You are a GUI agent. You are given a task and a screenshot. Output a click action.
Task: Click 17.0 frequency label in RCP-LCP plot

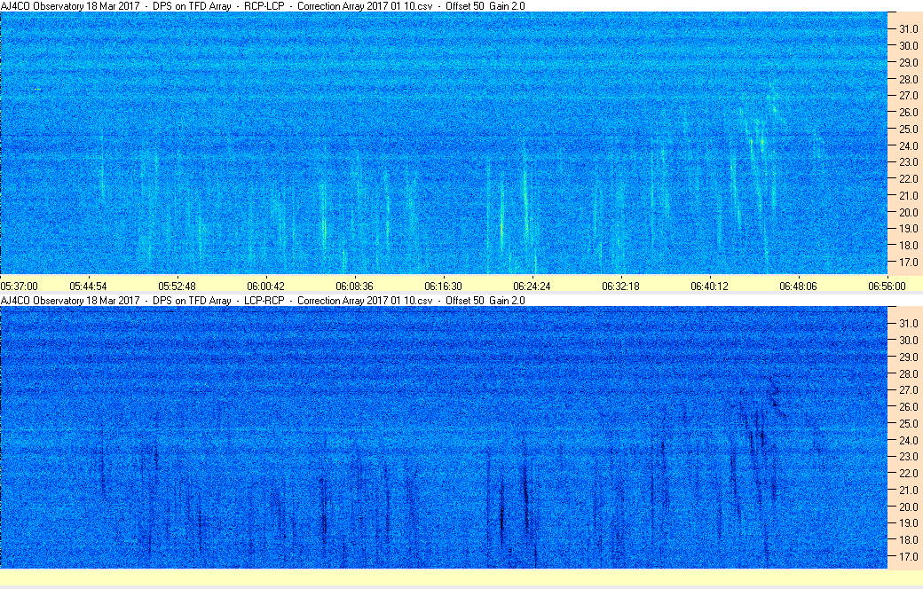pyautogui.click(x=908, y=263)
